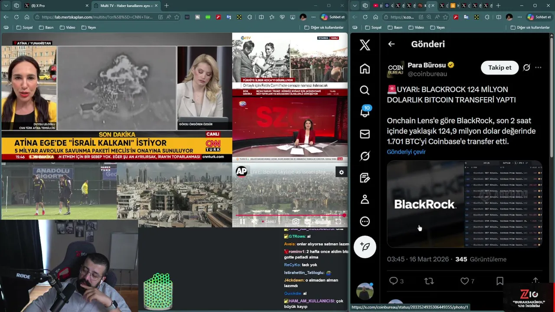The image size is (555, 312).
Task: Open Edge settings ellipsis in left window
Action: (x=313, y=17)
